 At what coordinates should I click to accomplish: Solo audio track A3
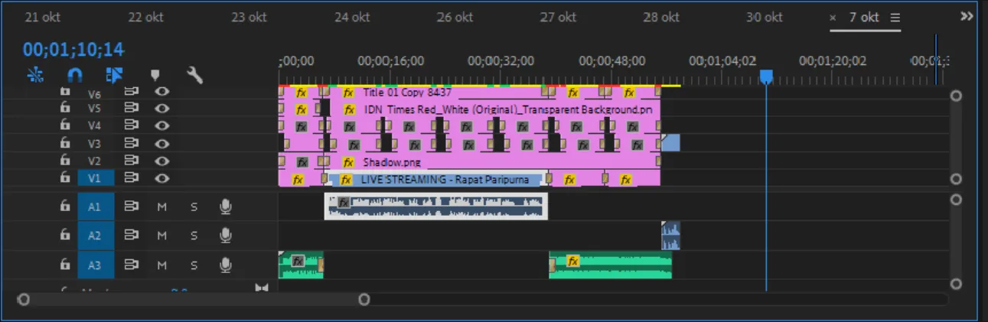point(194,265)
